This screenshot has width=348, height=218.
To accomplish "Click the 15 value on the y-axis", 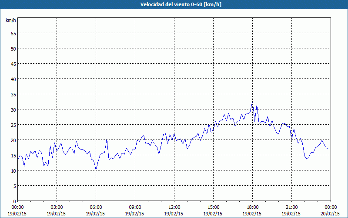I will [x=13, y=155].
